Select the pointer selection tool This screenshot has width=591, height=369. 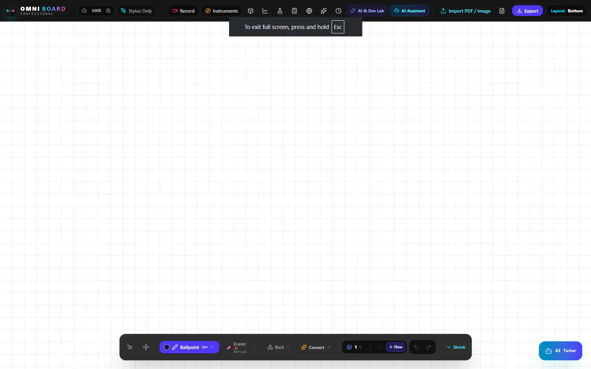(x=130, y=347)
